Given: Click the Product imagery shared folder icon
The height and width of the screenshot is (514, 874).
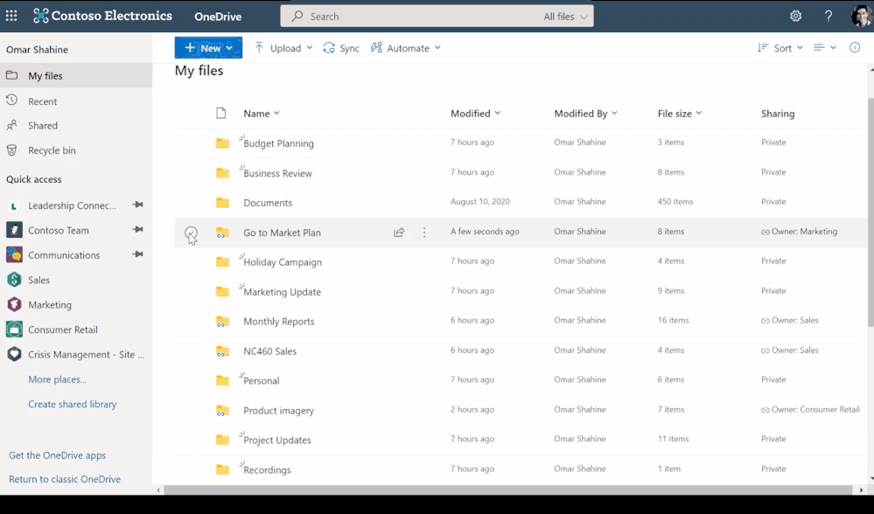Looking at the screenshot, I should click(x=222, y=411).
